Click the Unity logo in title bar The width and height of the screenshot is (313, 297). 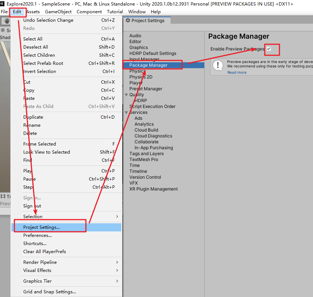tap(3, 3)
